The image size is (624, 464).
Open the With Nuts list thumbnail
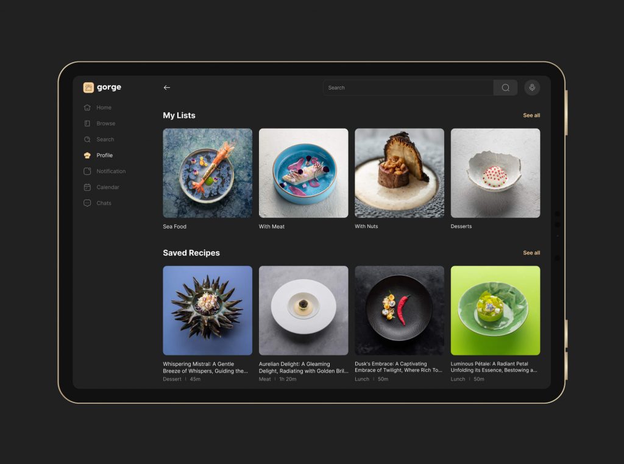(x=399, y=173)
